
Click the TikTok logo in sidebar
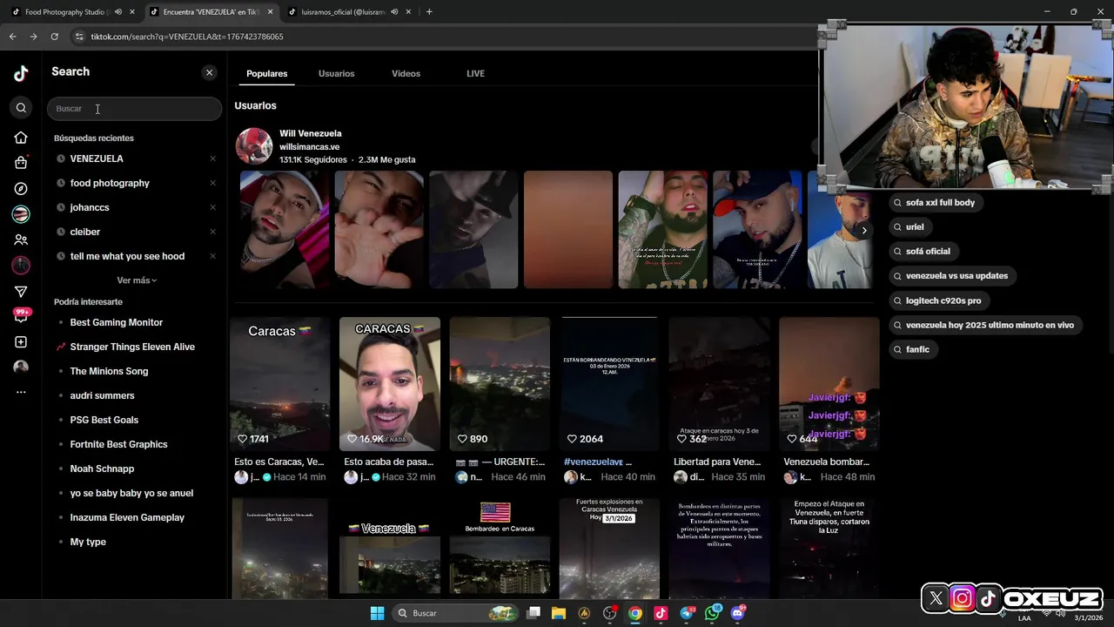point(21,73)
